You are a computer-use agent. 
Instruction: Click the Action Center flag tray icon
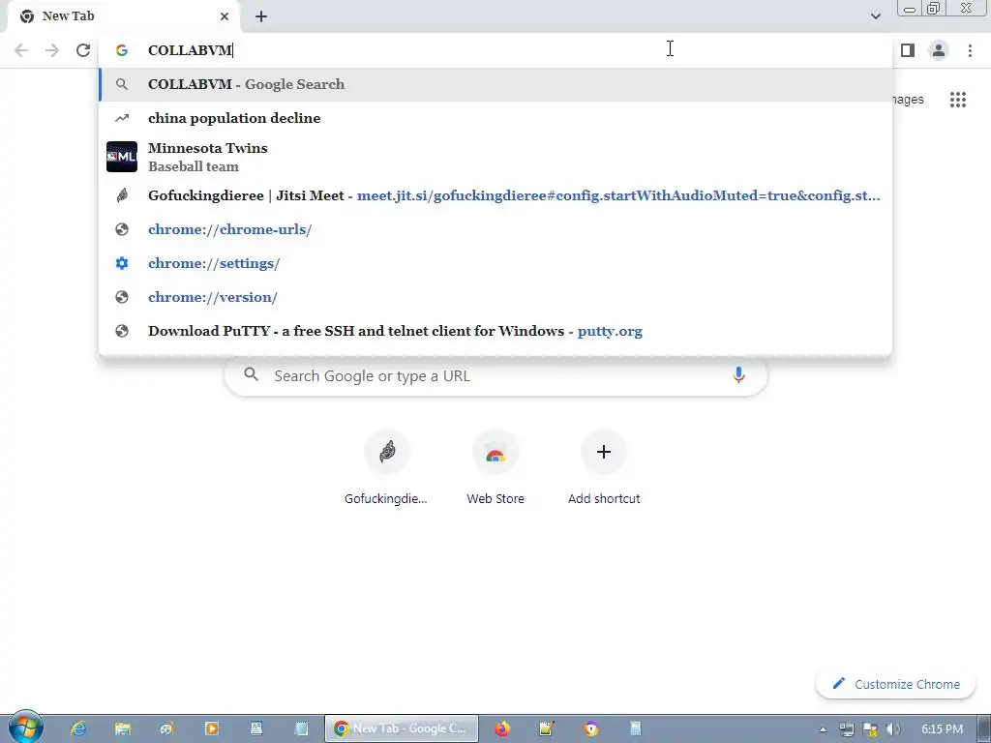point(870,729)
